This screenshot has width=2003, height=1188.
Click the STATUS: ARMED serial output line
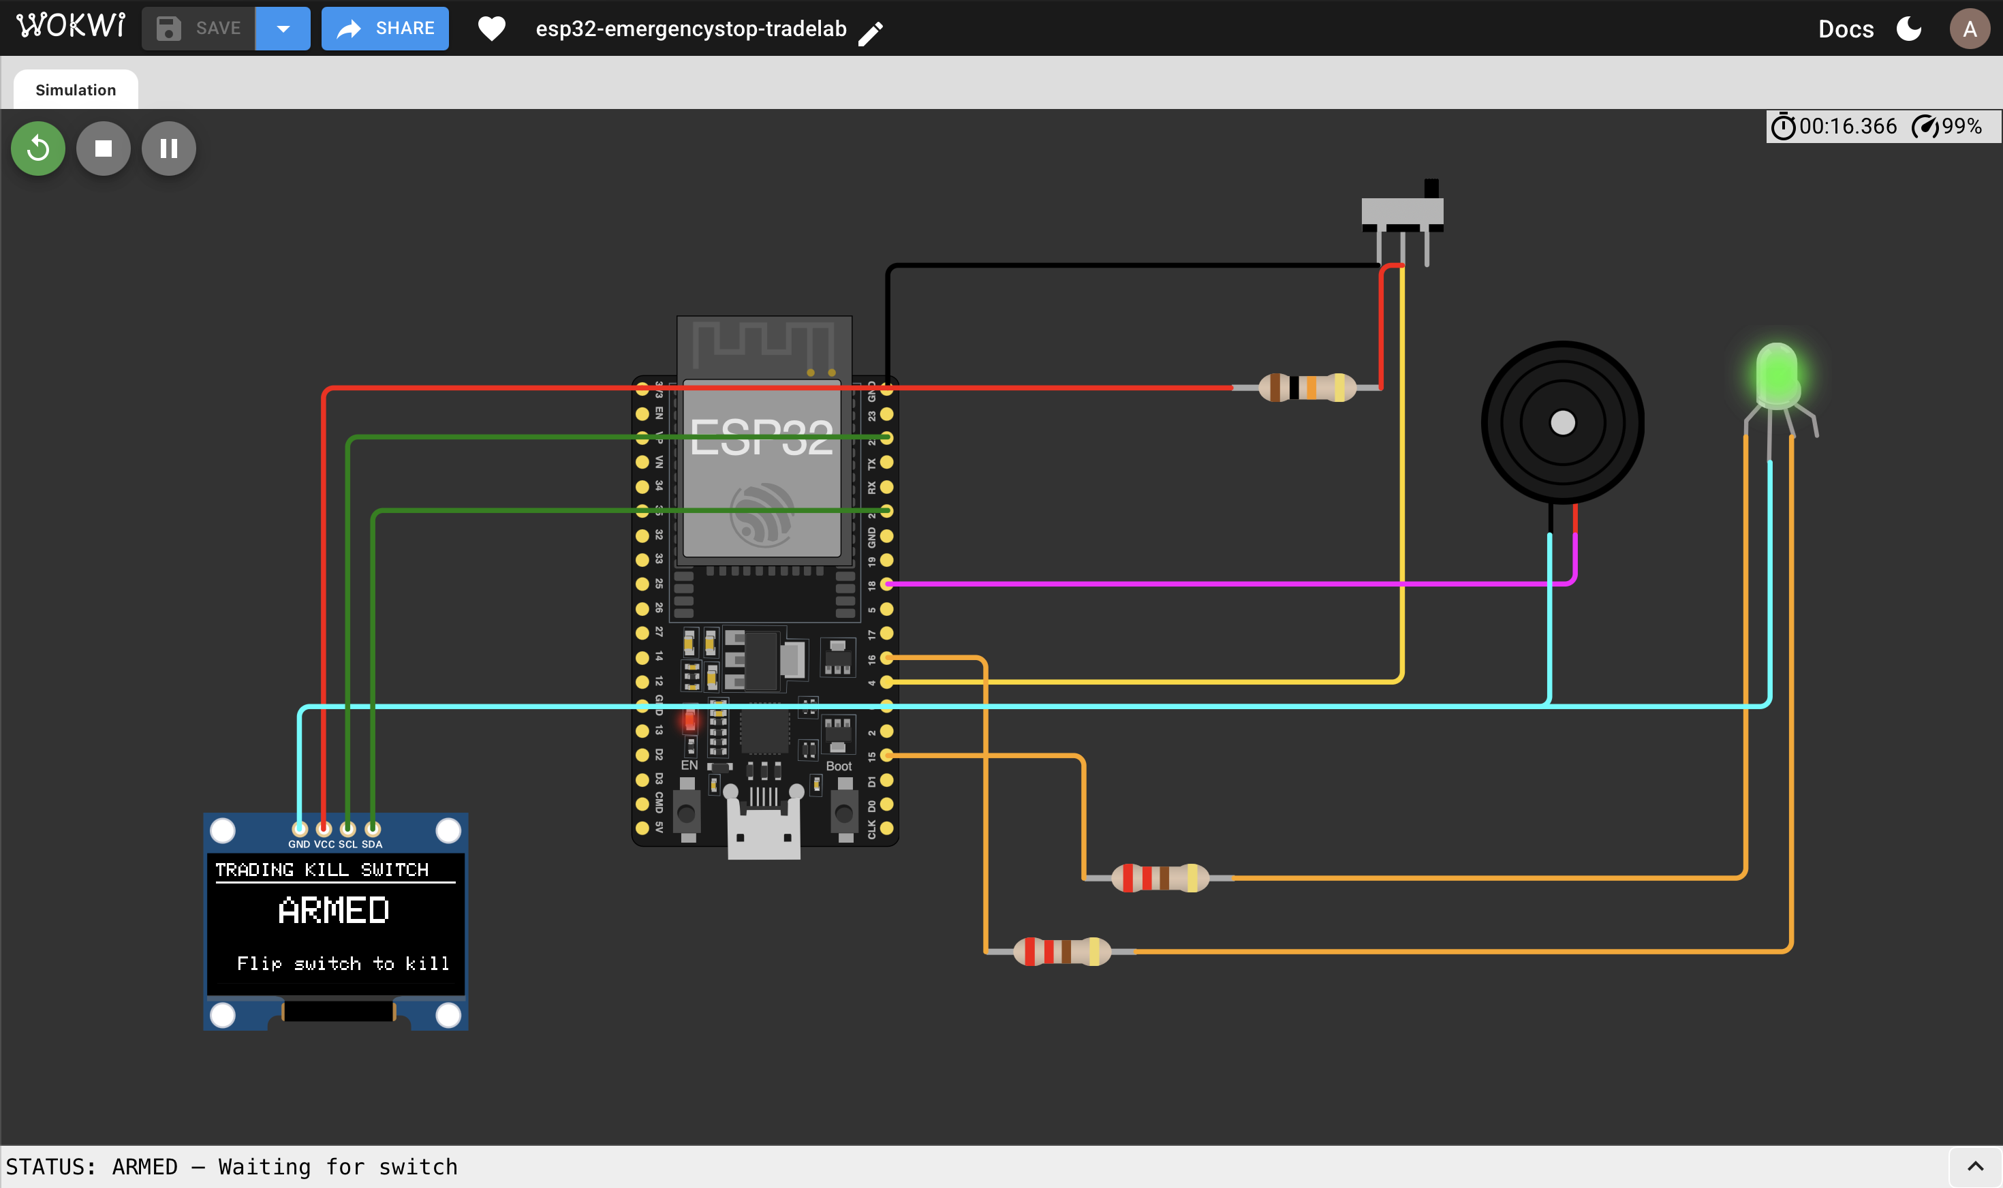click(232, 1166)
